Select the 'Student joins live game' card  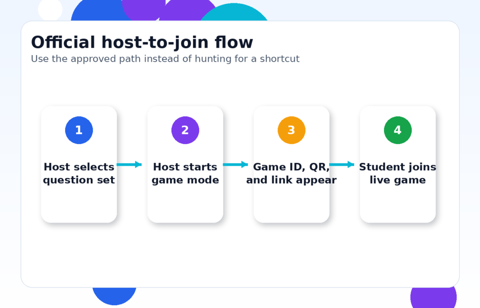tap(397, 206)
